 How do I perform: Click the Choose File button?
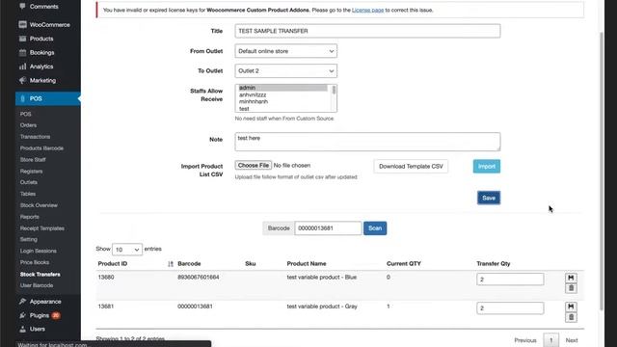point(254,165)
